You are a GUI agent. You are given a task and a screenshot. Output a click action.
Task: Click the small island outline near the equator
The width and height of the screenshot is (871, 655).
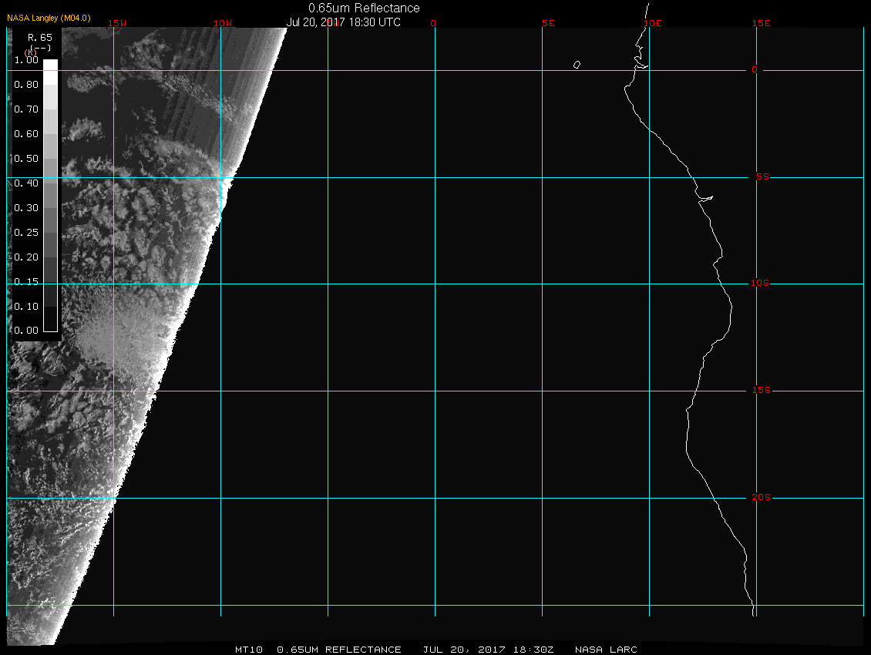577,65
